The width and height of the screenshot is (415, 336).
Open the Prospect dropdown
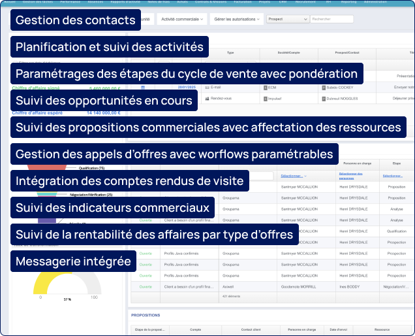pyautogui.click(x=288, y=20)
